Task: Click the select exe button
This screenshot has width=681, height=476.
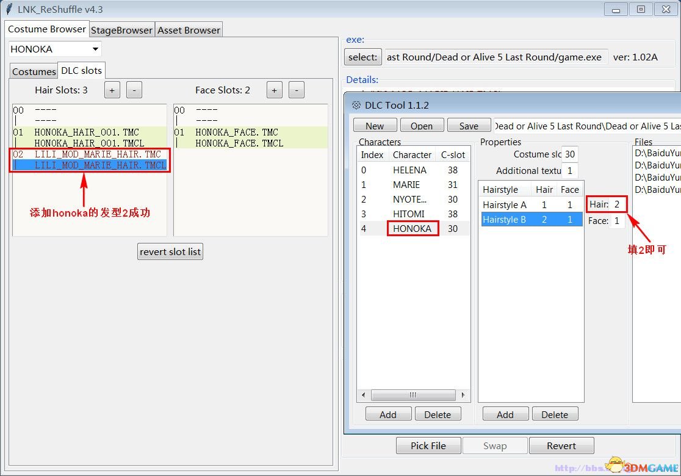Action: point(362,57)
